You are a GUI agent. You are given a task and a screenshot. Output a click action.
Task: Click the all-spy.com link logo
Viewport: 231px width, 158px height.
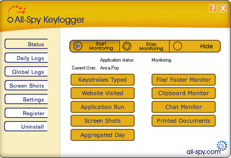[207, 148]
